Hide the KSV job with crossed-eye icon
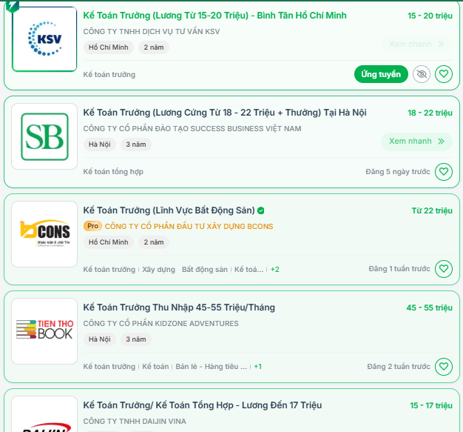The image size is (463, 432). (422, 74)
